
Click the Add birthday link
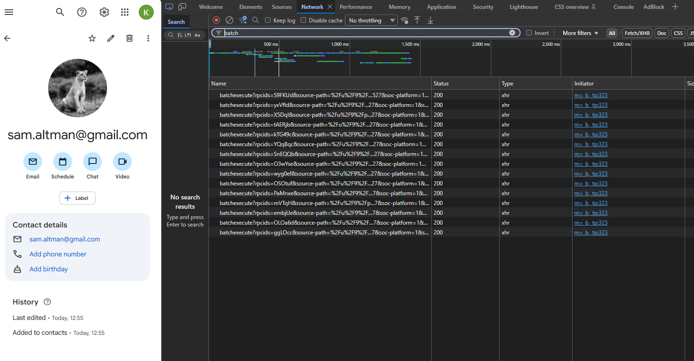pos(49,269)
